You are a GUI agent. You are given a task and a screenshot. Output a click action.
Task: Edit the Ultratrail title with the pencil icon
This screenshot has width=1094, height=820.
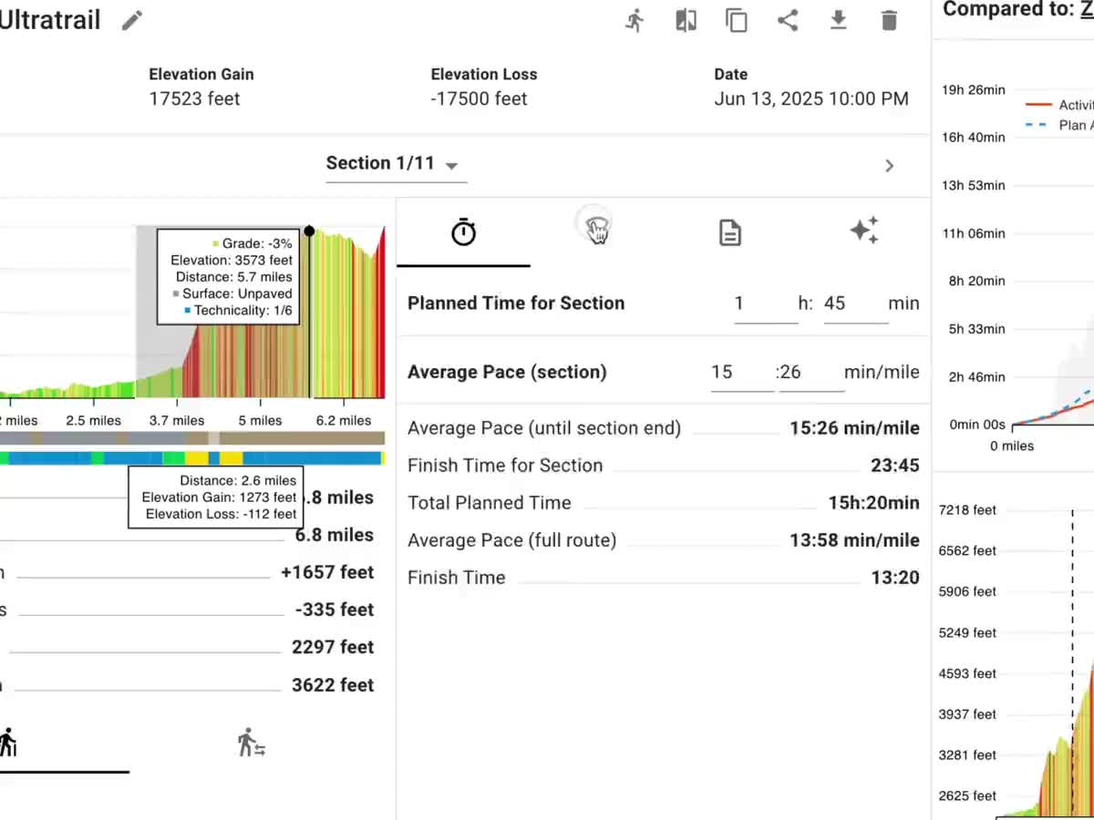tap(131, 19)
